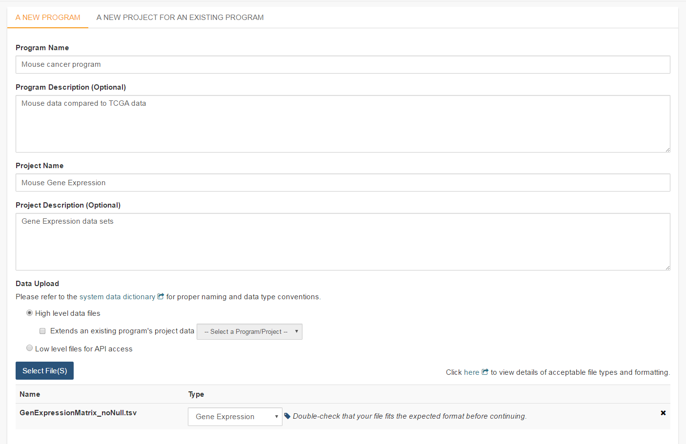Switch to A New Program tab
Viewport: 686px width, 444px height.
coord(48,18)
